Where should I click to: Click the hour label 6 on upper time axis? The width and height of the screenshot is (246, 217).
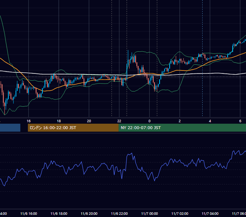pos(240,121)
